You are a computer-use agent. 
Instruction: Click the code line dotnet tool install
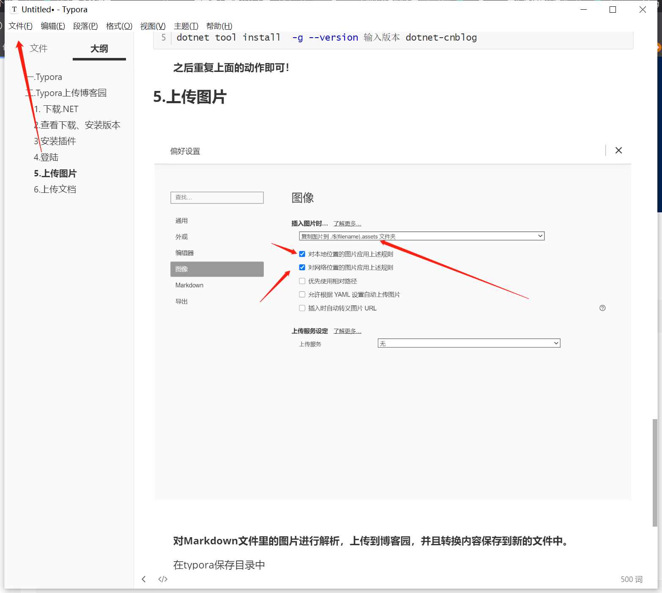[327, 38]
